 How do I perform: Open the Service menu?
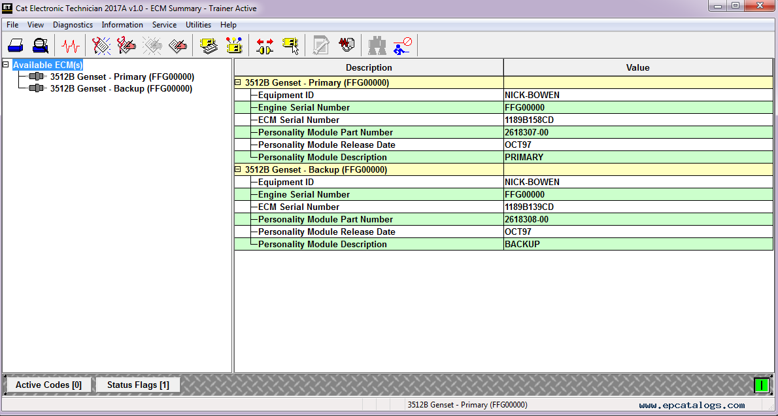point(164,25)
